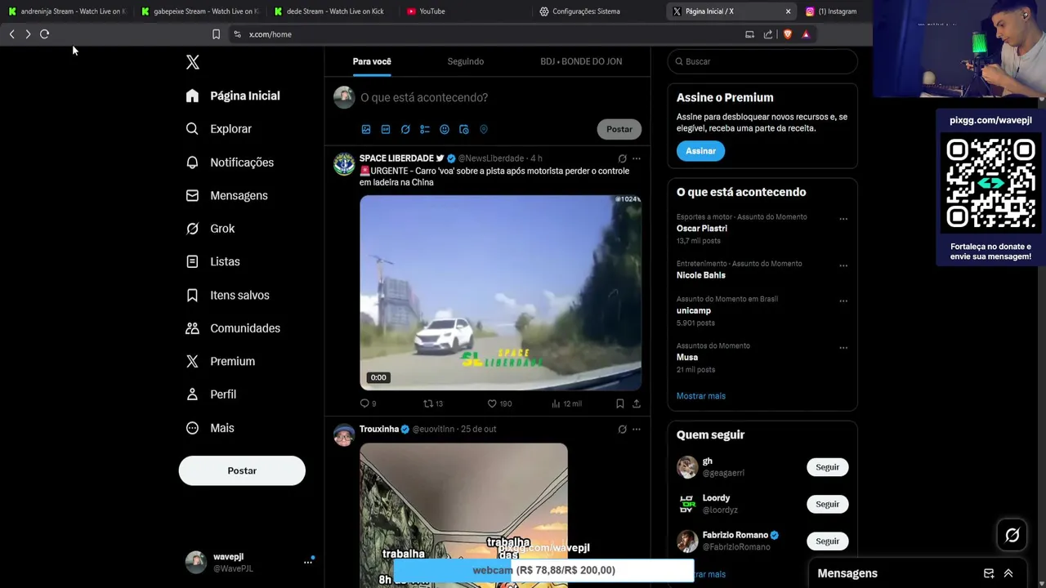Open Comunidades in the sidebar

(x=233, y=328)
